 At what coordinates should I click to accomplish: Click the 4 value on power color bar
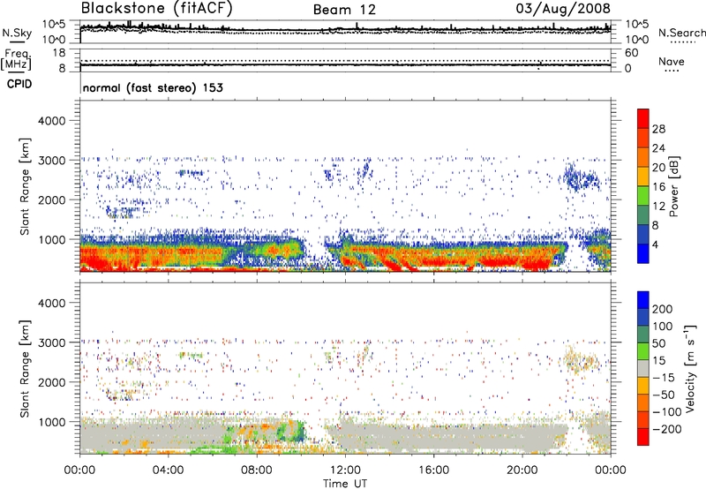(655, 244)
